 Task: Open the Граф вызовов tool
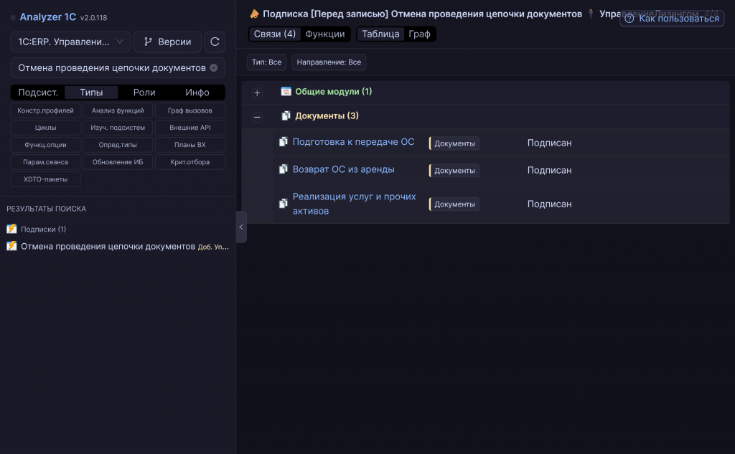189,110
